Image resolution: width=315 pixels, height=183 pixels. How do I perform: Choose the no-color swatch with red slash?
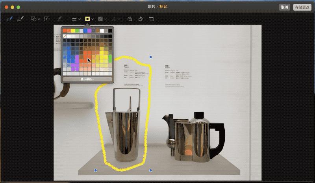tap(65, 36)
